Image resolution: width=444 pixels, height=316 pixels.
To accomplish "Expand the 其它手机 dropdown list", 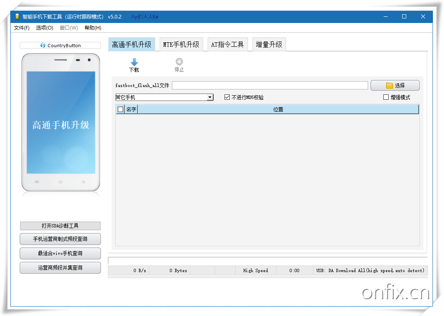I will pyautogui.click(x=210, y=97).
